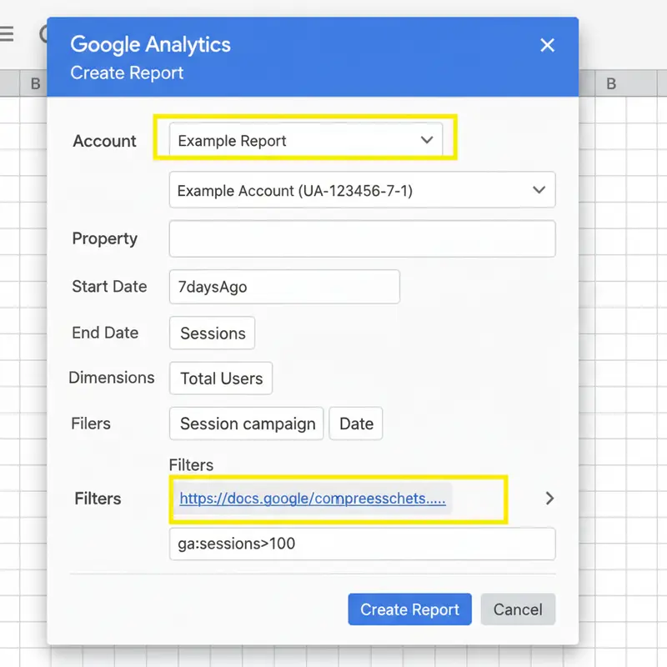Viewport: 667px width, 667px height.
Task: Select the Date chip
Action: pos(356,424)
